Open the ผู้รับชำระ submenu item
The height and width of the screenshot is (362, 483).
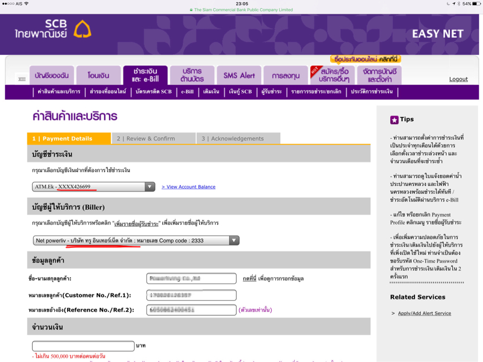coord(272,91)
